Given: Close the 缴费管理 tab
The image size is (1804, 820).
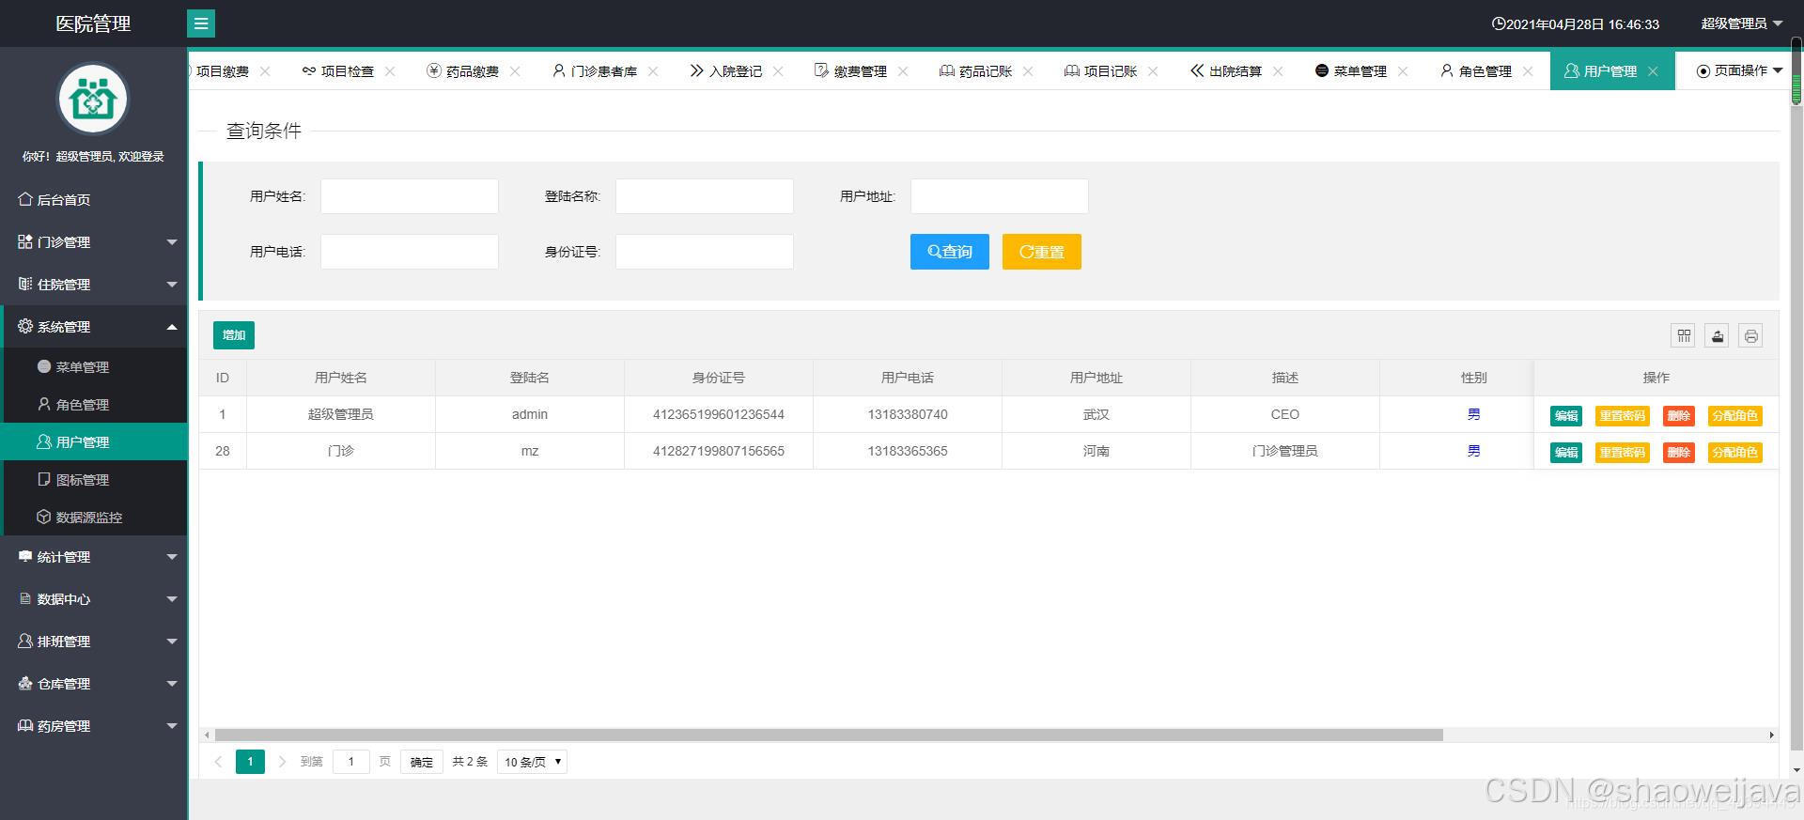Looking at the screenshot, I should pos(903,70).
